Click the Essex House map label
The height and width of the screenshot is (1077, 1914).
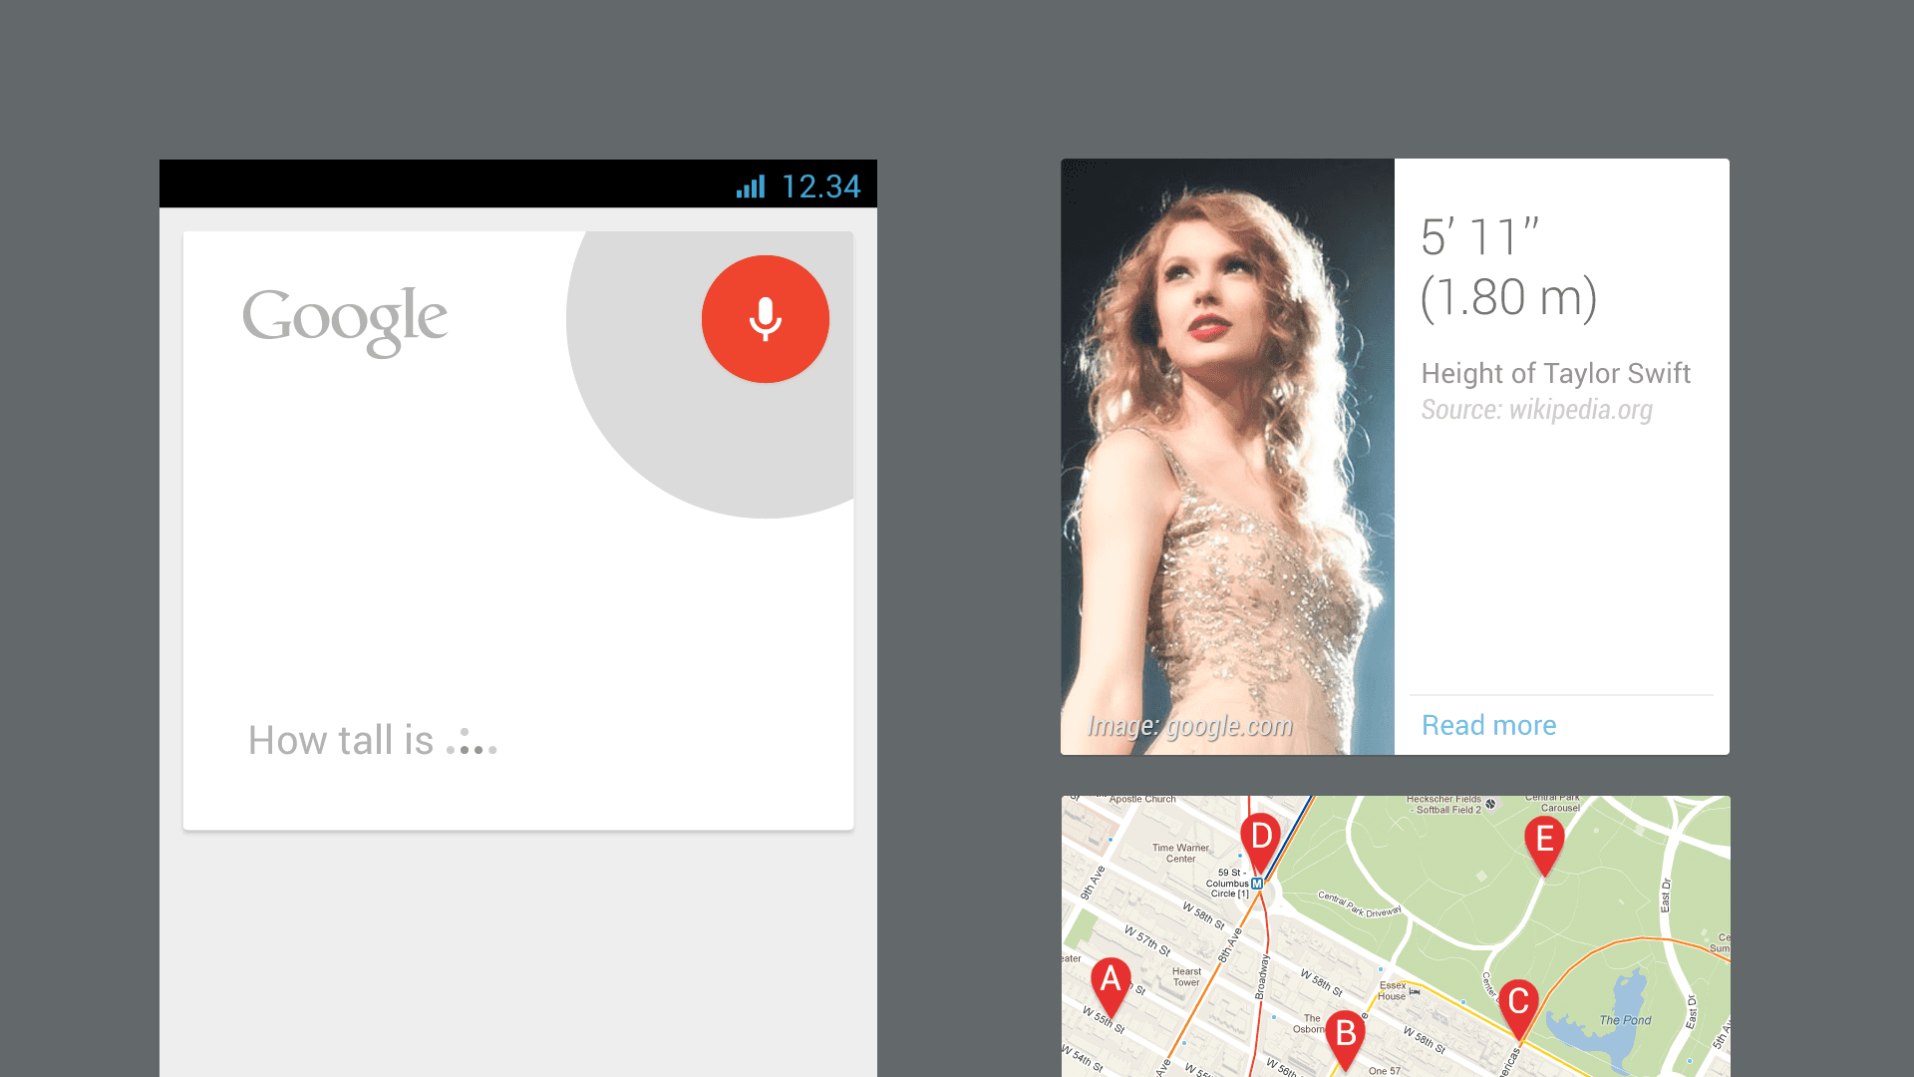click(1392, 991)
